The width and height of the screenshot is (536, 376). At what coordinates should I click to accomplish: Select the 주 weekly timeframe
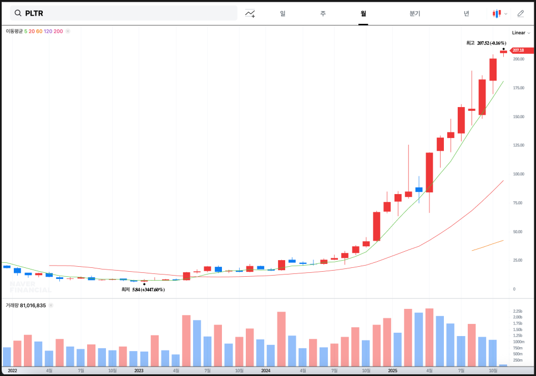(x=323, y=13)
